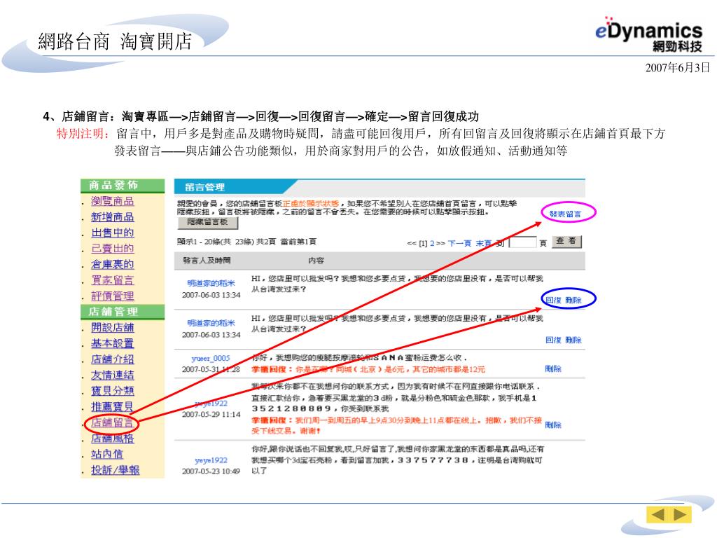717x538 pixels.
Task: Click the 查看 page jump button
Action: click(567, 241)
